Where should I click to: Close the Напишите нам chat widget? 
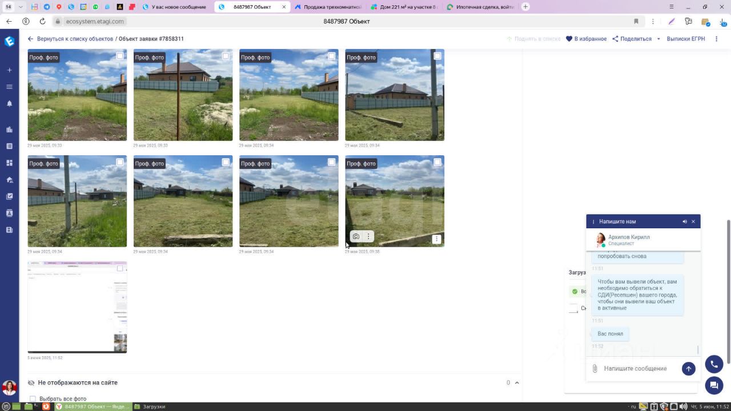pyautogui.click(x=693, y=221)
